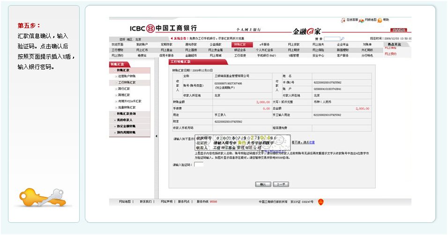448x235 pixels.
Task: Open the 个人外汇业务 menu item
Action: [x=265, y=50]
